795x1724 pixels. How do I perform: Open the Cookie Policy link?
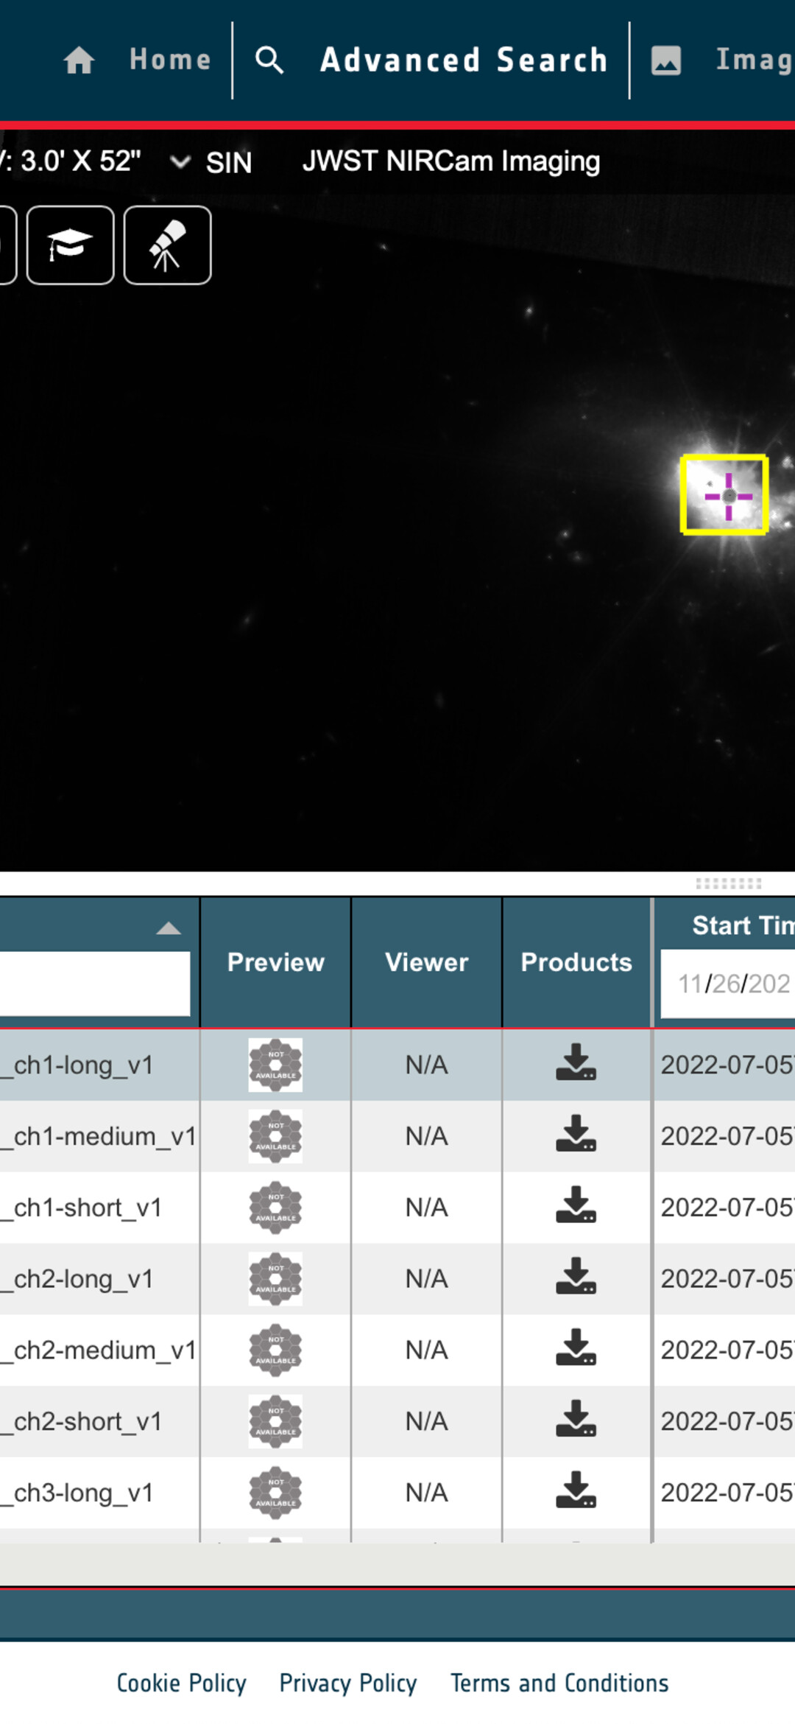(181, 1683)
